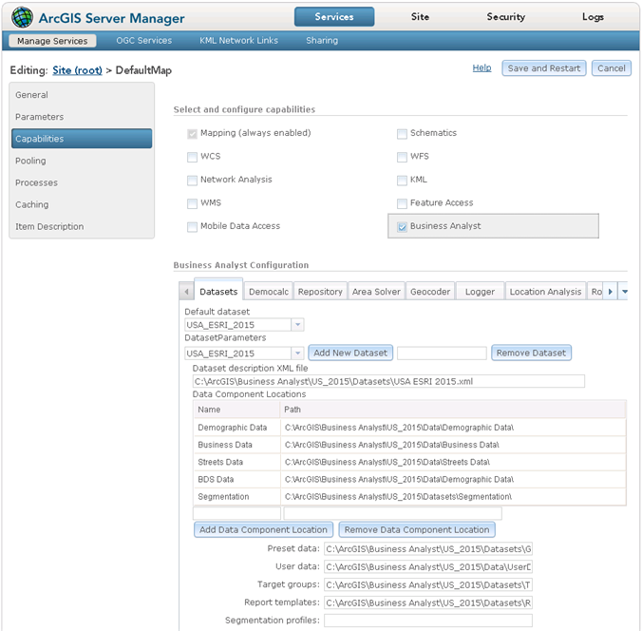Enable the KML capability checkbox

(x=402, y=181)
